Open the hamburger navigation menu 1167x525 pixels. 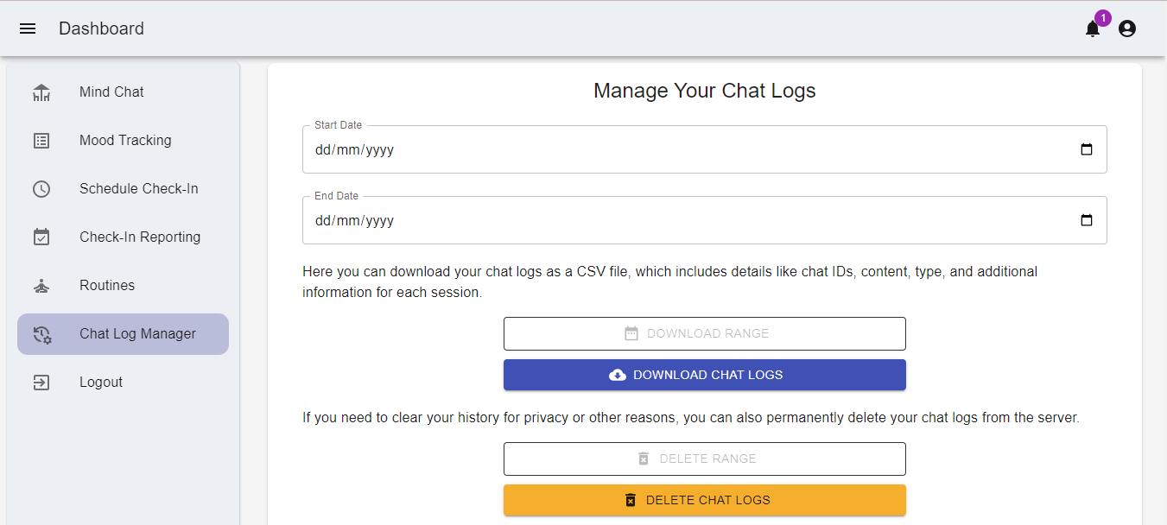point(28,28)
